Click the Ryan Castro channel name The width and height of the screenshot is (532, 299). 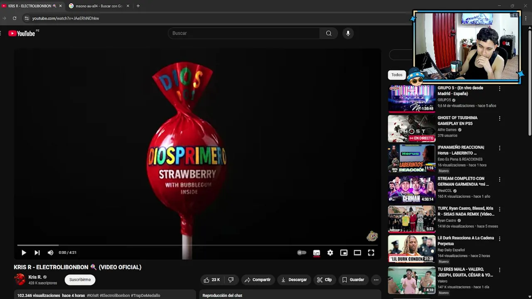[447, 221]
